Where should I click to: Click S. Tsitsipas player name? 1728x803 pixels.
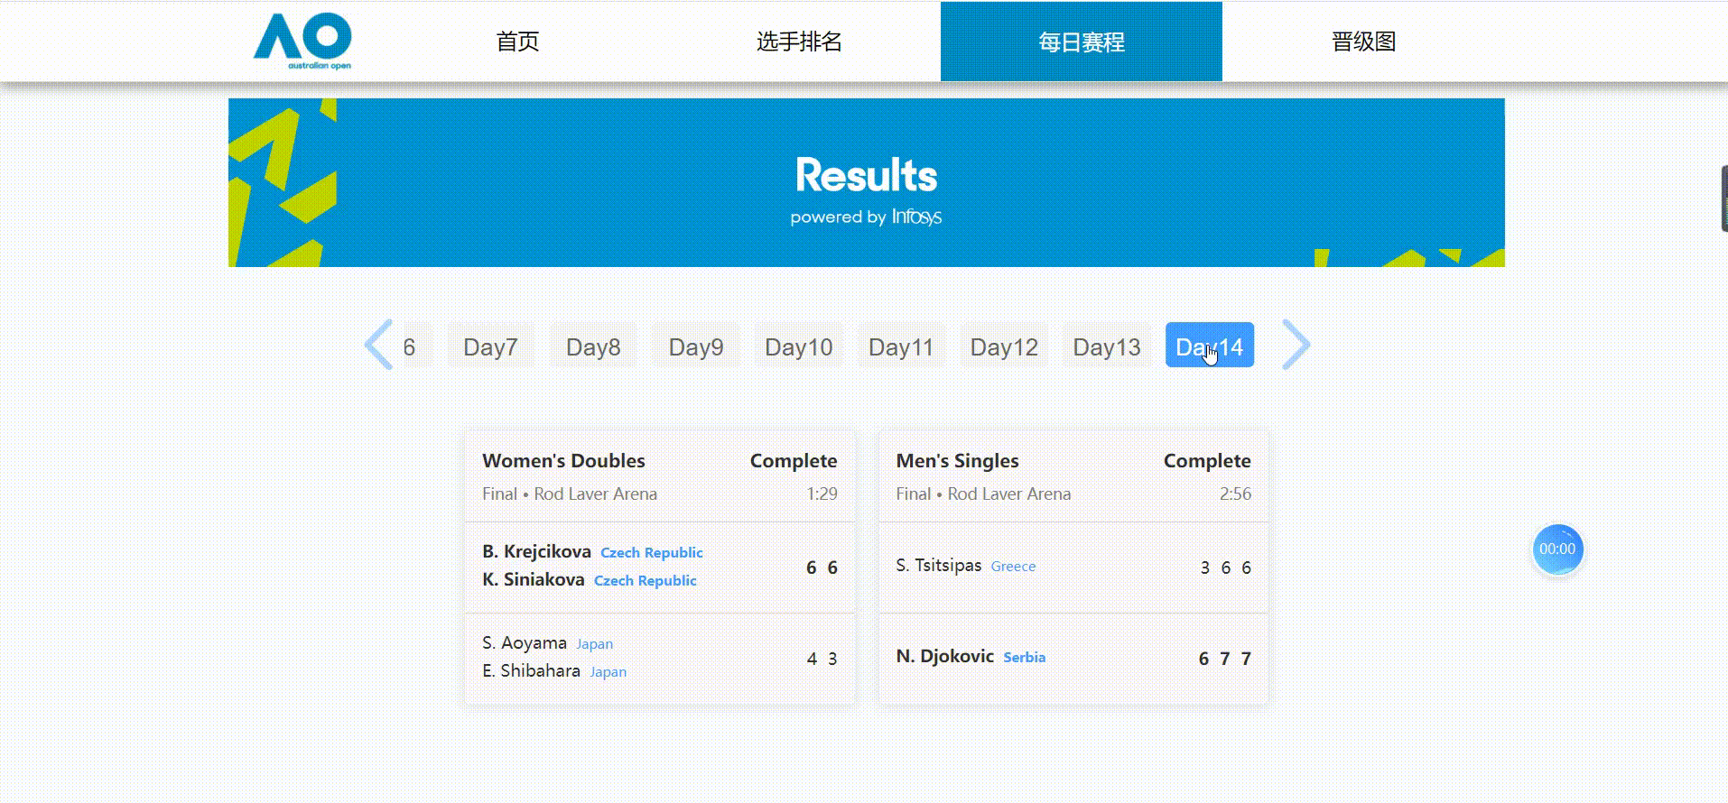pyautogui.click(x=938, y=566)
